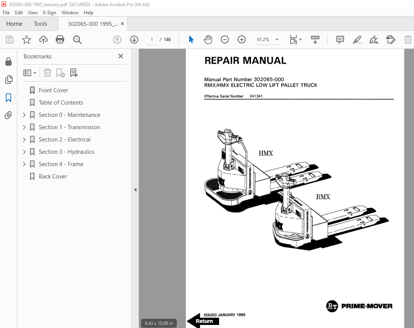This screenshot has height=328, width=414.
Task: Open fit page options tool
Action: point(296,40)
